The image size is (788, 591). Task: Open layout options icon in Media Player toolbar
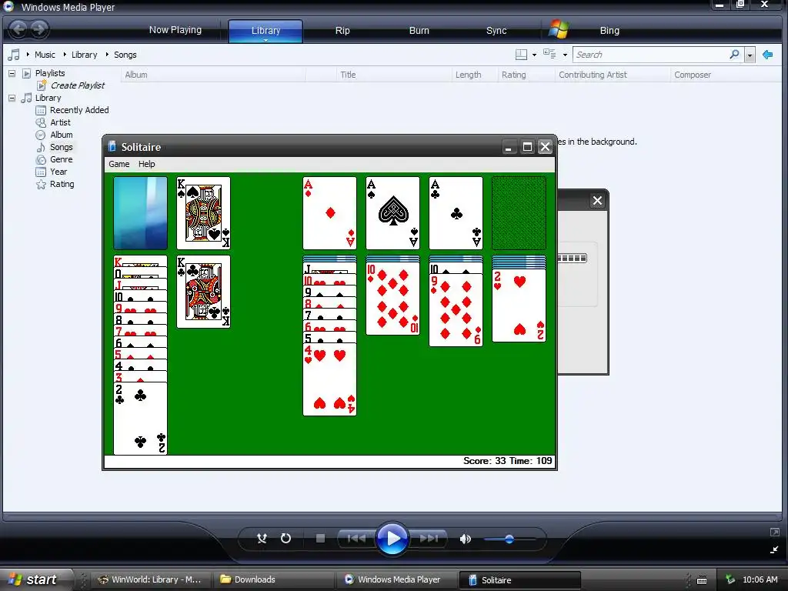(522, 55)
